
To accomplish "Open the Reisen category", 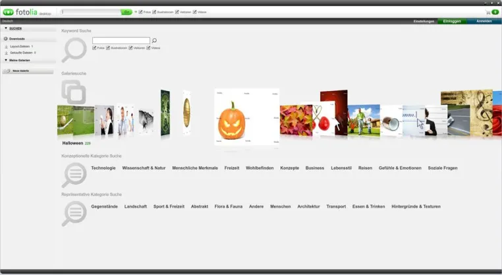I will click(x=365, y=168).
